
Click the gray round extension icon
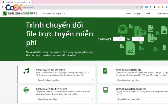point(159,7)
